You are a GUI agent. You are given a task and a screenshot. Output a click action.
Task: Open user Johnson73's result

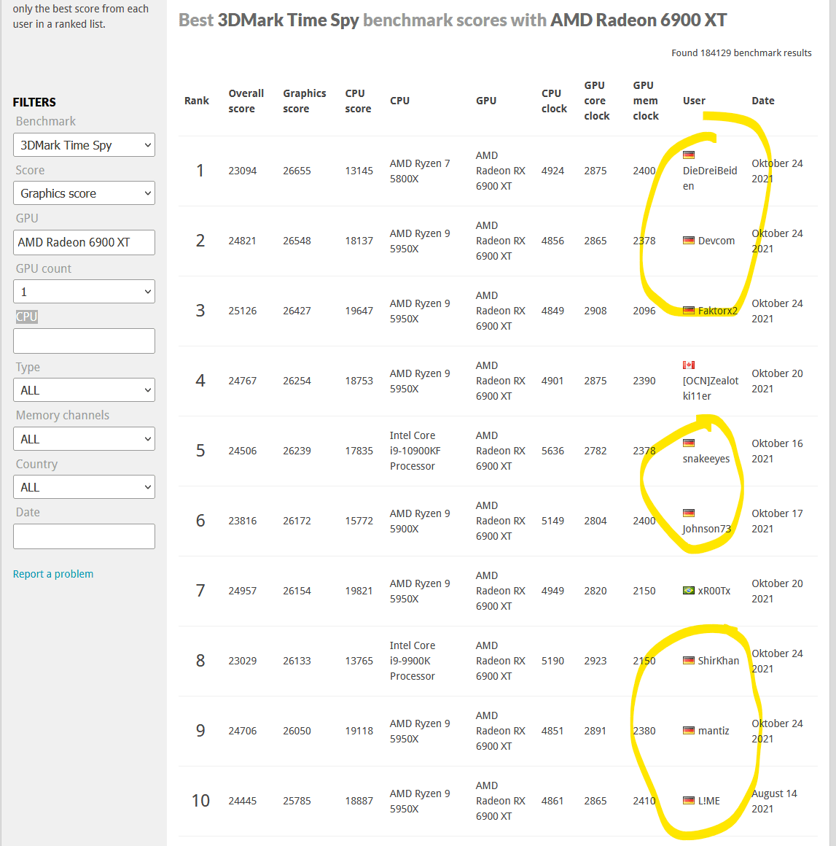click(706, 529)
